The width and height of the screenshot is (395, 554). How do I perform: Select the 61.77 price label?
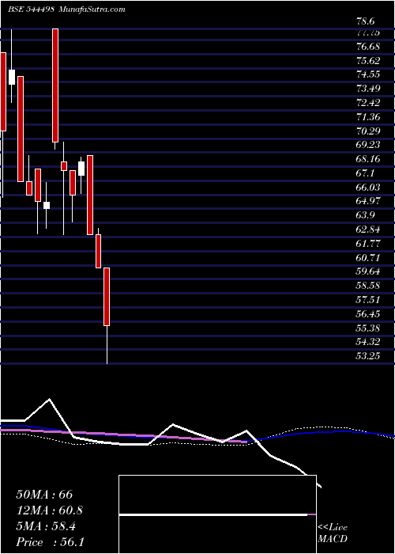368,244
